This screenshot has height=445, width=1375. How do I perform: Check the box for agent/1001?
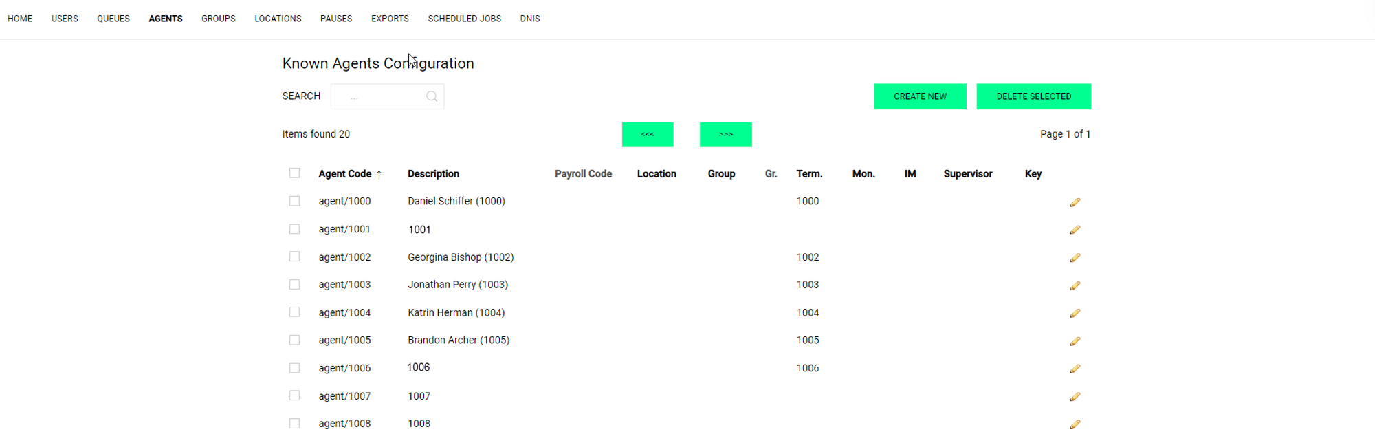coord(294,229)
